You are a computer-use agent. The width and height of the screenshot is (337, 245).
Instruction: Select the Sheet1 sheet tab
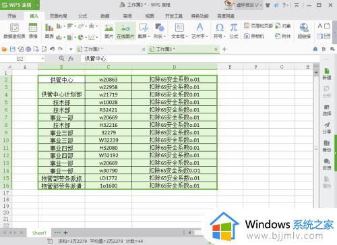39,233
